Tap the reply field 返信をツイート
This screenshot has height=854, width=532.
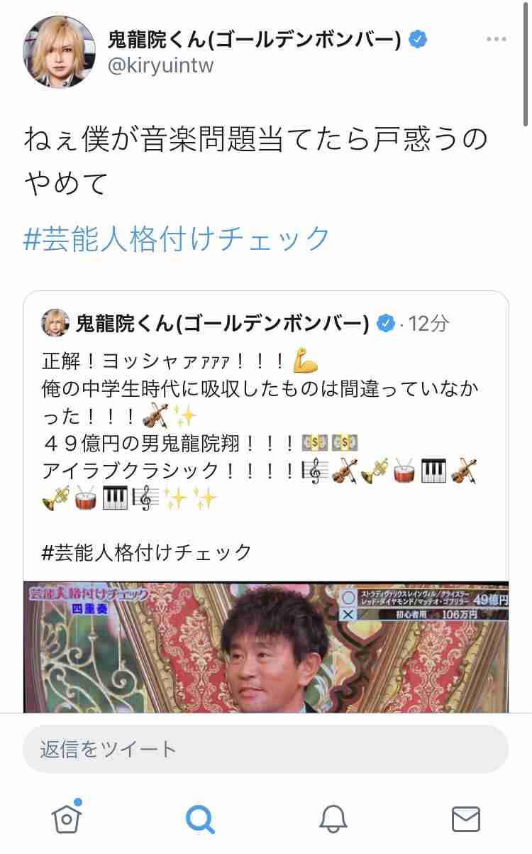[x=265, y=749]
